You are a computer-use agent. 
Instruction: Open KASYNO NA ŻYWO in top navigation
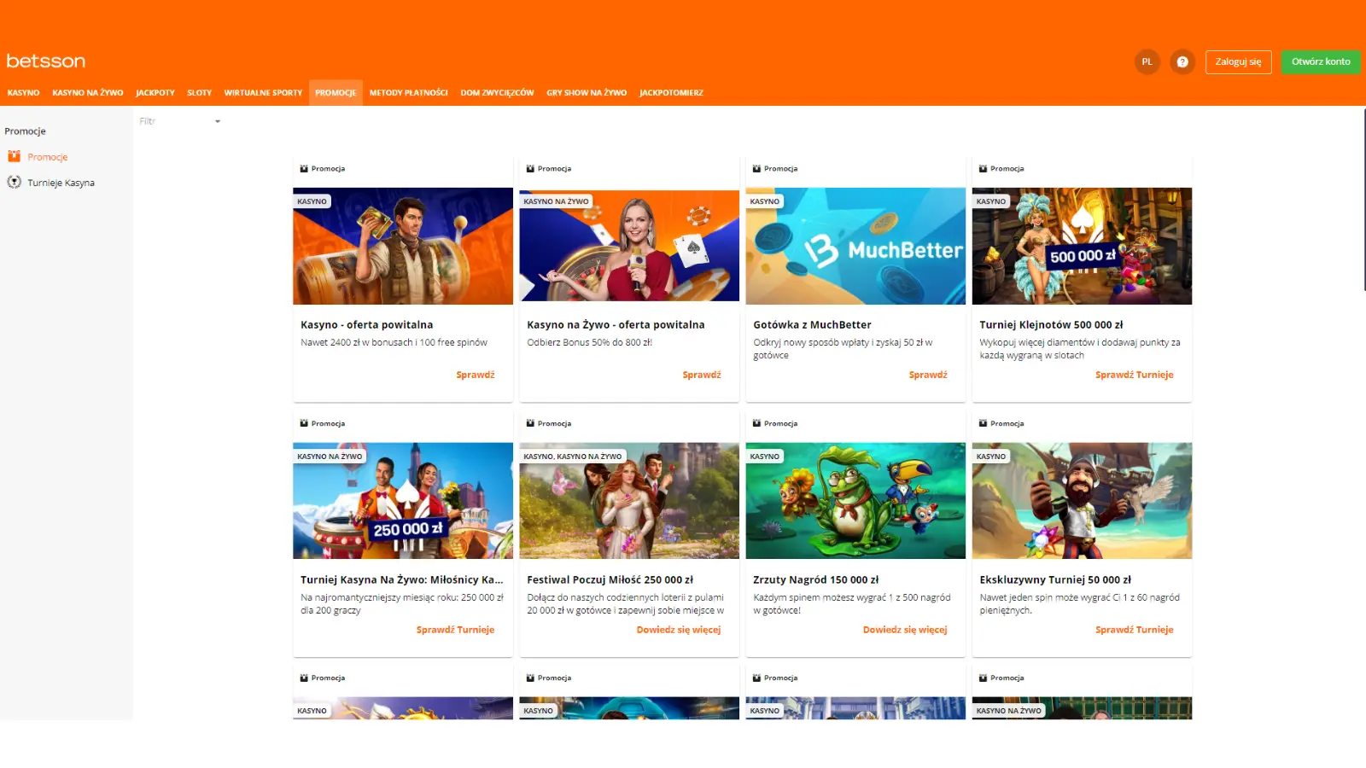(x=88, y=93)
